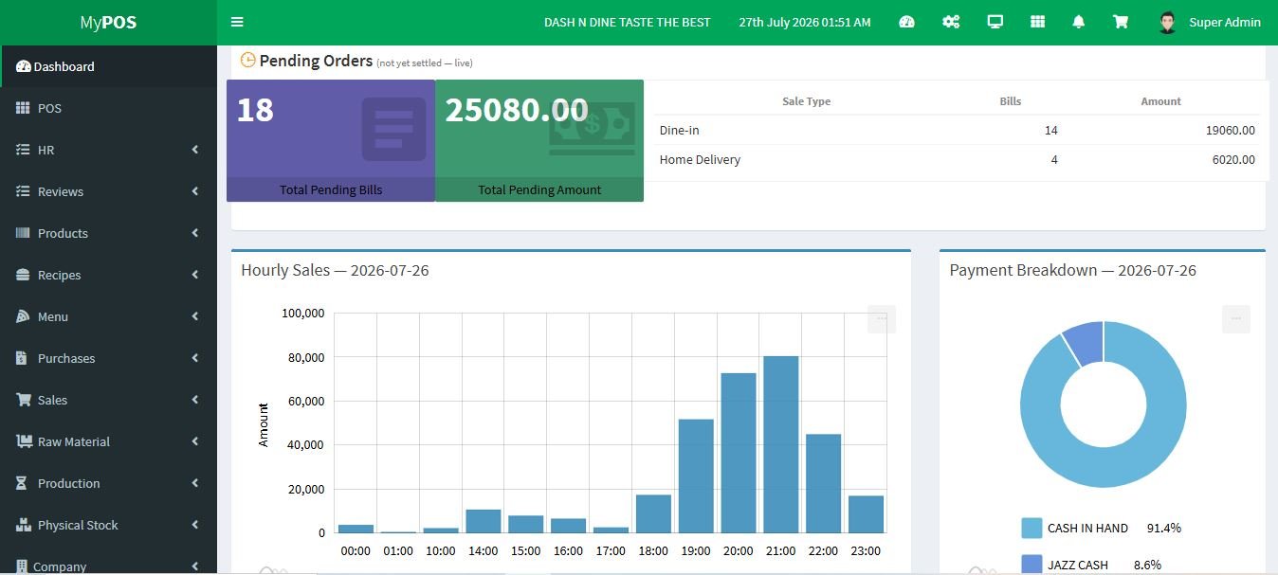
Task: Click the Recipes burger icon in the sidebar
Action: pos(24,275)
